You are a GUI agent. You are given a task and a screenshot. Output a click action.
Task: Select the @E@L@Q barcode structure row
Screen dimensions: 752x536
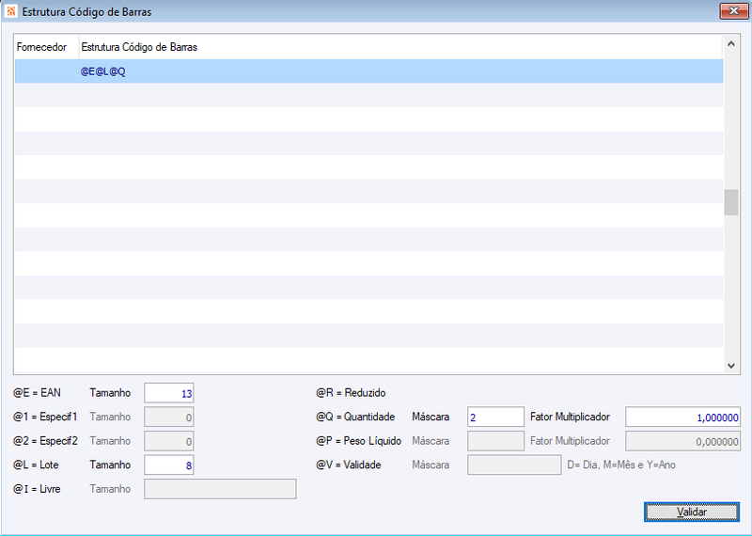(368, 71)
